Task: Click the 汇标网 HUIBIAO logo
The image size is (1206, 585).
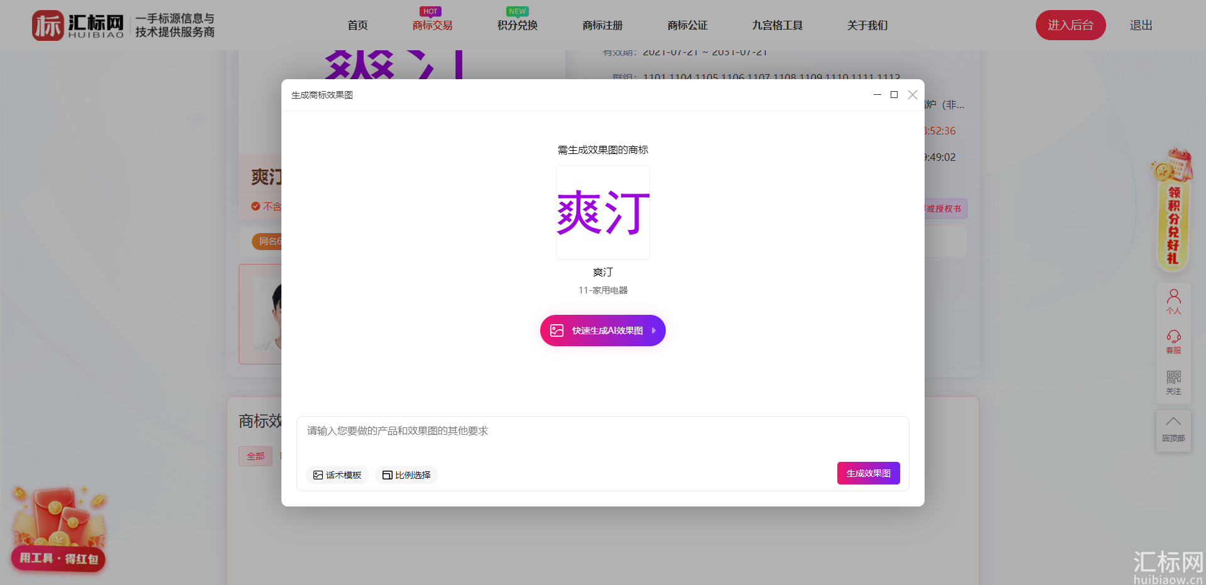Action: tap(78, 25)
